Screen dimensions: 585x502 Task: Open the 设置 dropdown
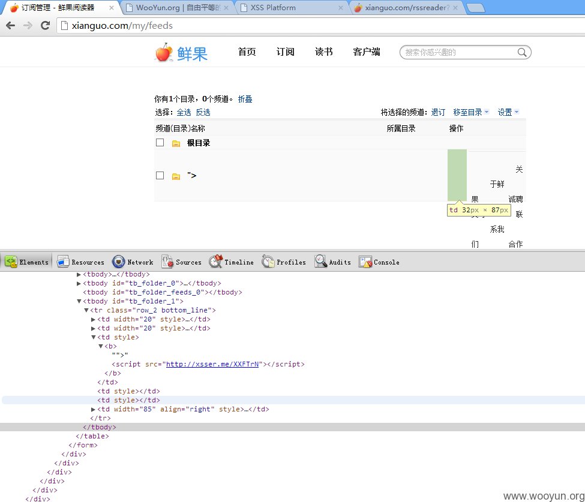508,112
